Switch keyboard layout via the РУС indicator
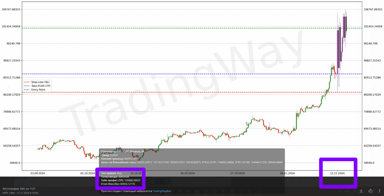The width and height of the screenshot is (384, 196). pyautogui.click(x=347, y=191)
